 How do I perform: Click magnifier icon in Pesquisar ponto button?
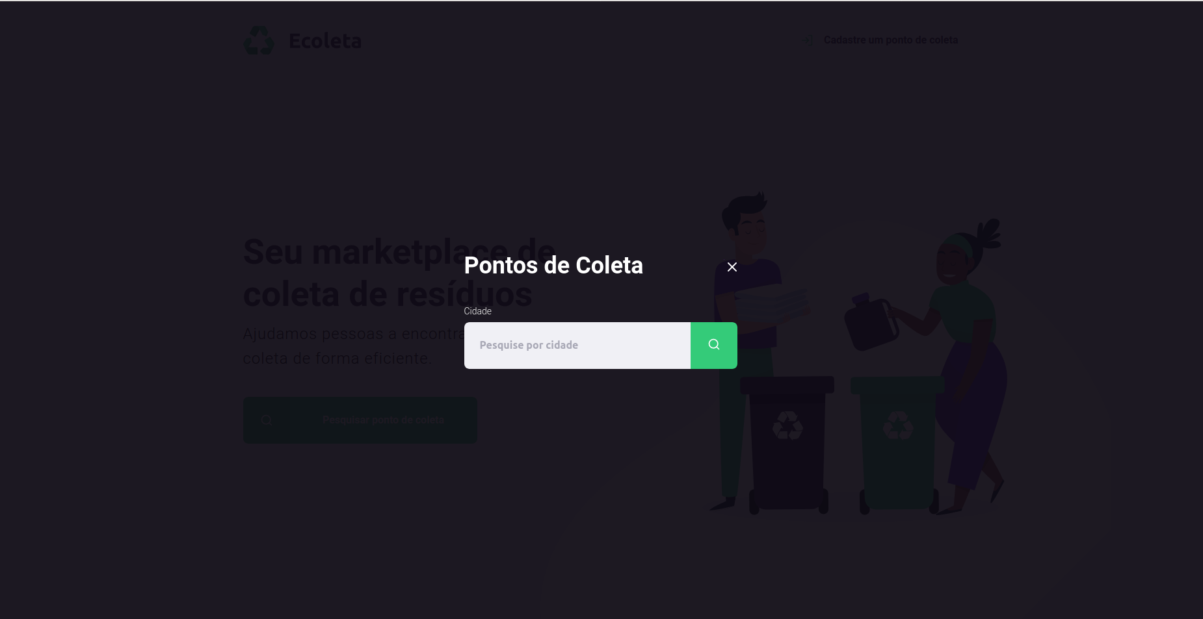tap(267, 420)
